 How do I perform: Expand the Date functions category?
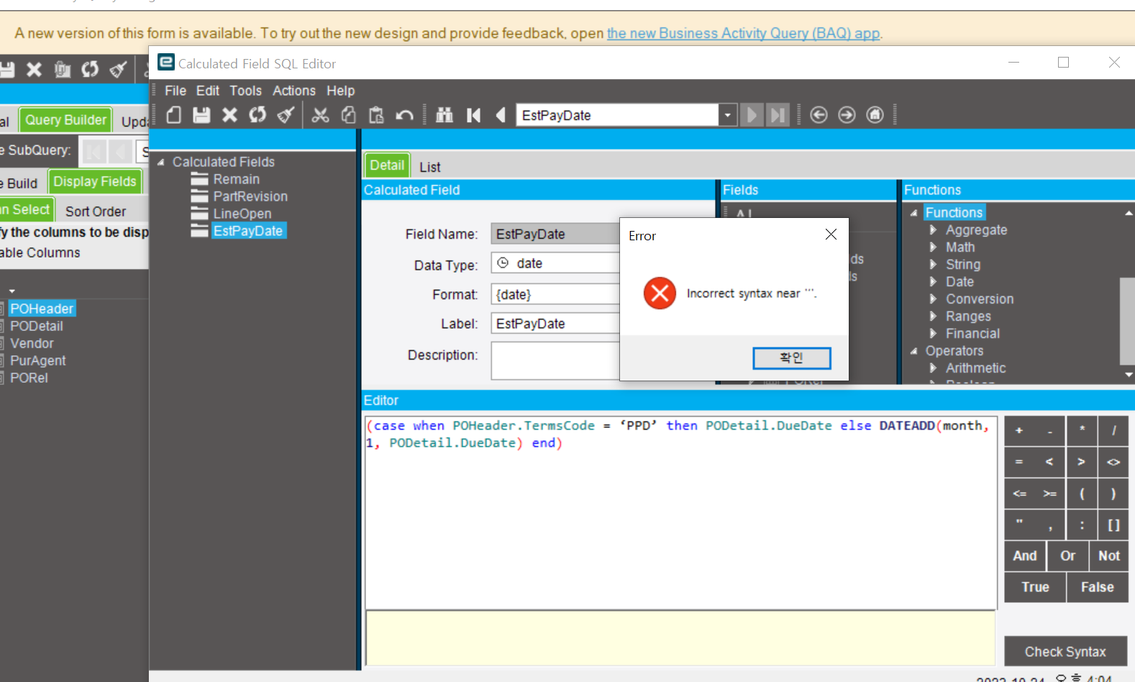tap(933, 282)
